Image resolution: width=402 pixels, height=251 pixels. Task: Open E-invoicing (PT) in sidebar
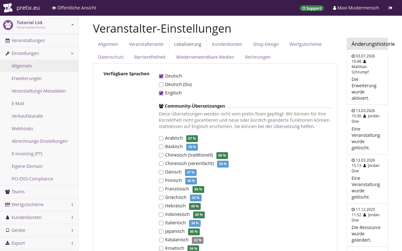point(39,154)
